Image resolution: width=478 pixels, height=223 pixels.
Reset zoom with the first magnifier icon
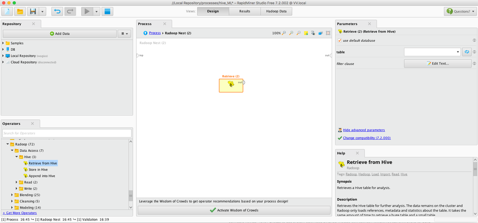tap(284, 33)
